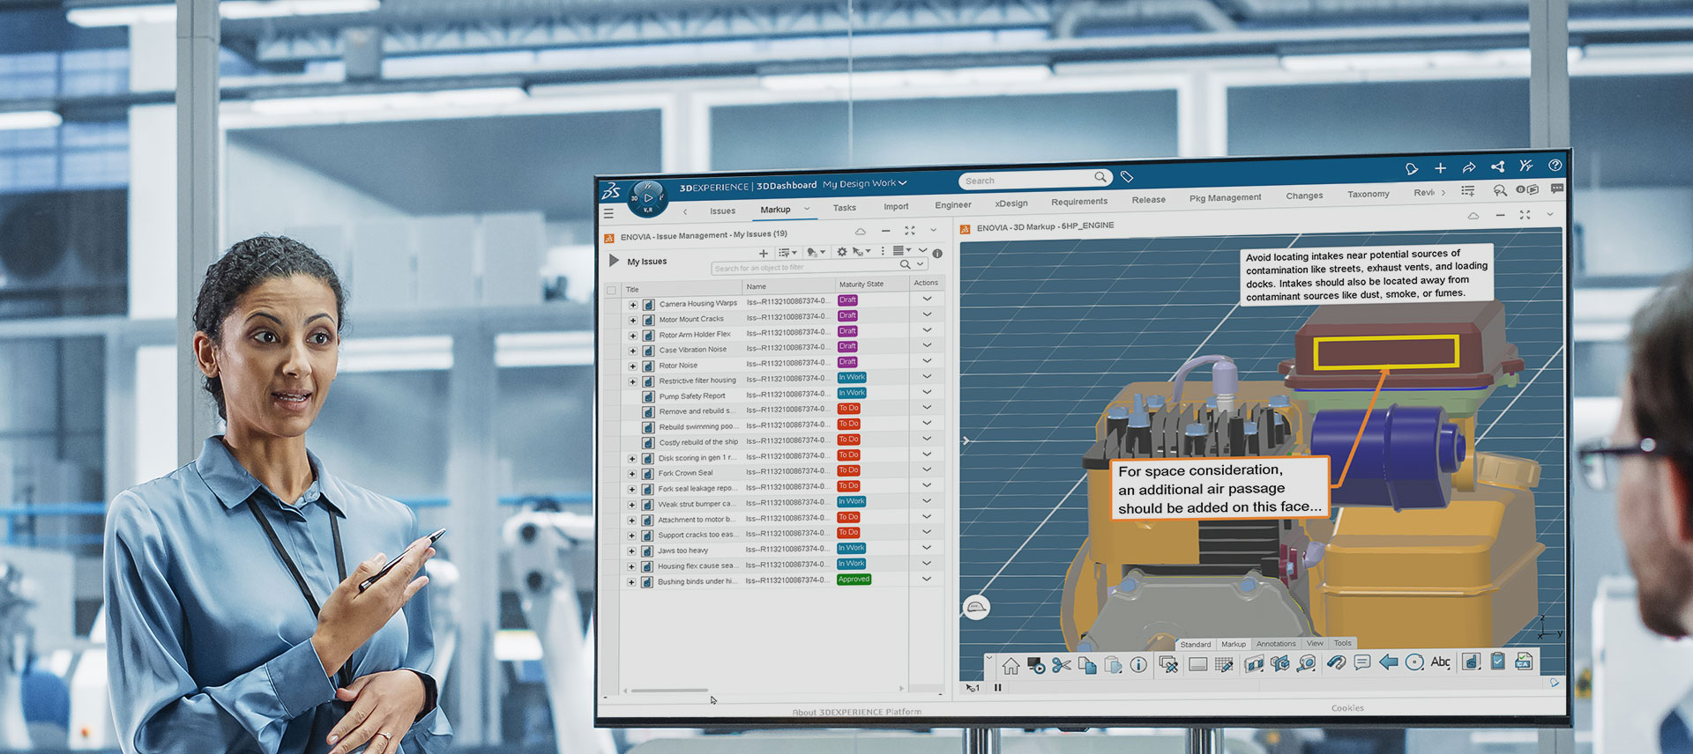Open the Pkg Management tab

[x=1225, y=198]
